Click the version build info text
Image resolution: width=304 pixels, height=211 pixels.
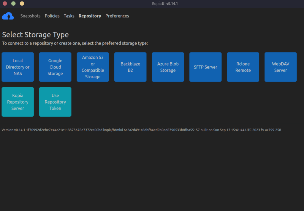[141, 130]
